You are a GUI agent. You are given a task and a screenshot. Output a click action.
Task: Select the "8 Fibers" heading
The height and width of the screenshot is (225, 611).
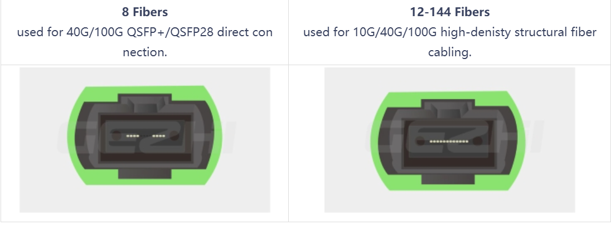click(x=145, y=11)
